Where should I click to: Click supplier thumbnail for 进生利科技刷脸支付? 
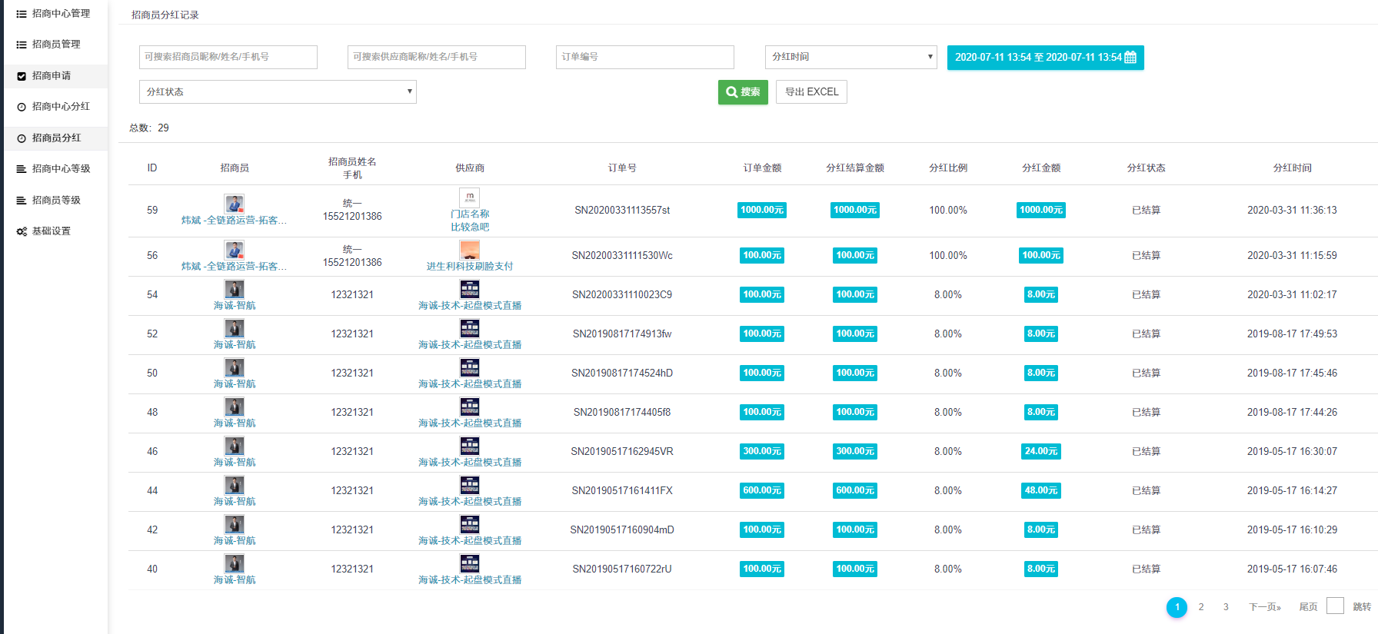click(469, 250)
